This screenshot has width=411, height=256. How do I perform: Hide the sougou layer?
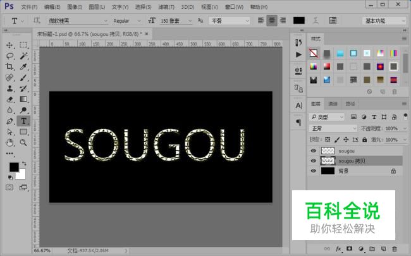tap(313, 150)
